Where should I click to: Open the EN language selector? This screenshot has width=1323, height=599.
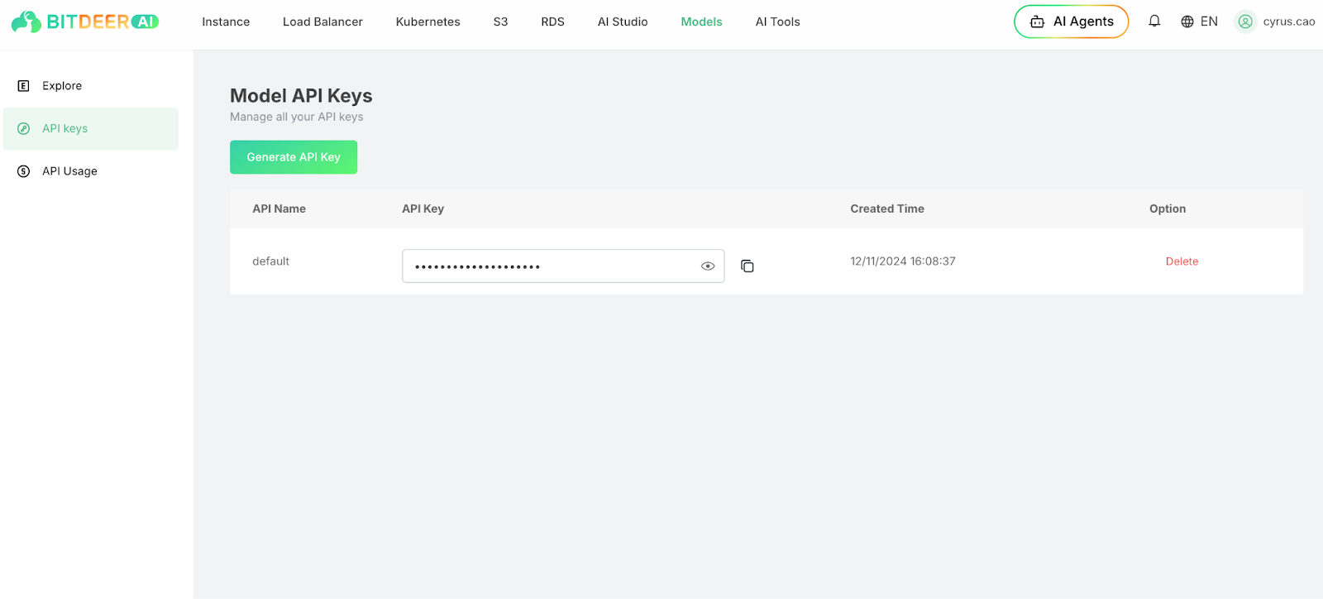click(x=1209, y=22)
